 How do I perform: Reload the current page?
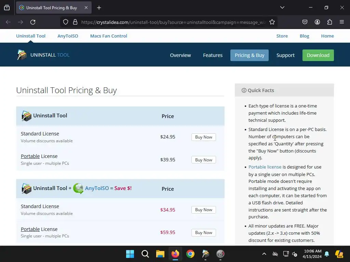click(33, 22)
